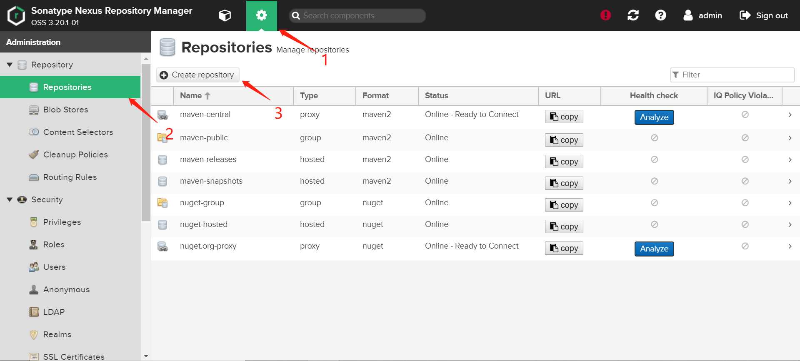800x361 pixels.
Task: Copy URL for maven-central
Action: [564, 117]
